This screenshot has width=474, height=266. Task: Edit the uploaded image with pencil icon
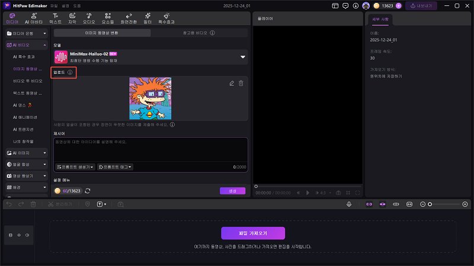coord(232,83)
